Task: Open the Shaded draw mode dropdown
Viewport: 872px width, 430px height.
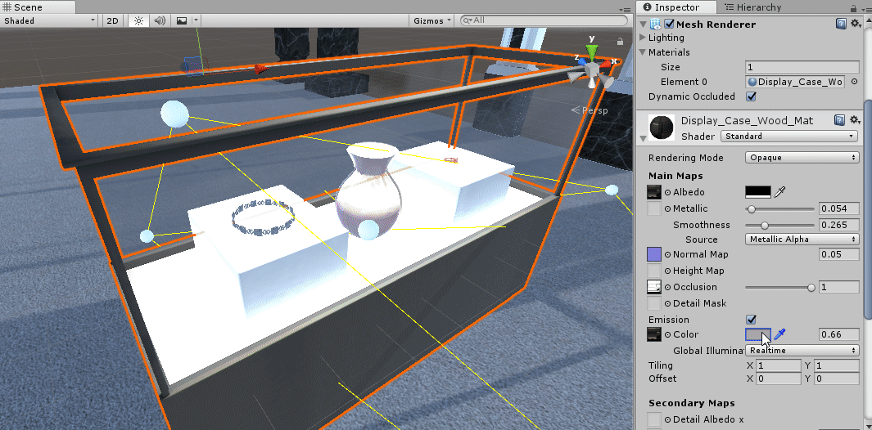Action: click(49, 20)
